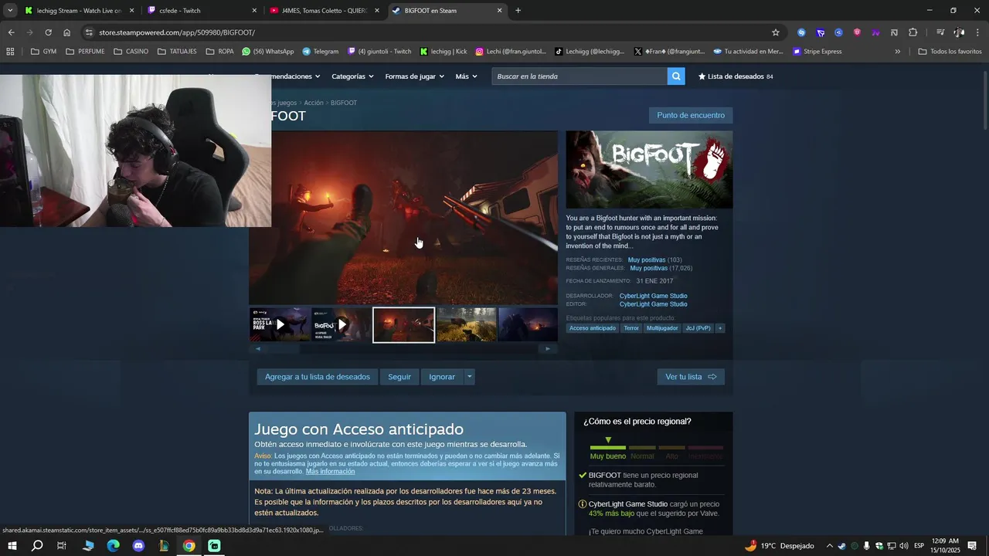Click the browser address bar URL
Screen dimensions: 989x556
coord(176,32)
